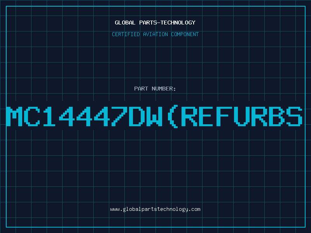
Task: Click the PART NUMBER: label
Action: click(x=155, y=89)
